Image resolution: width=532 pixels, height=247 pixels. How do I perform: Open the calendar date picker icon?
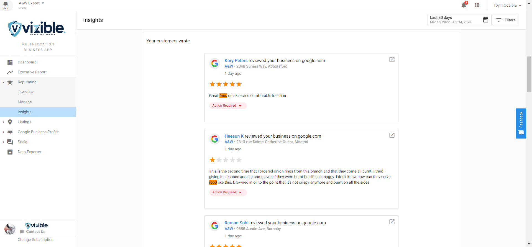[485, 20]
